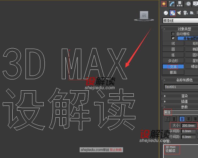Viewport: 198px width, 158px height.
Task: Click the 星形 shape button
Action: pos(191,61)
